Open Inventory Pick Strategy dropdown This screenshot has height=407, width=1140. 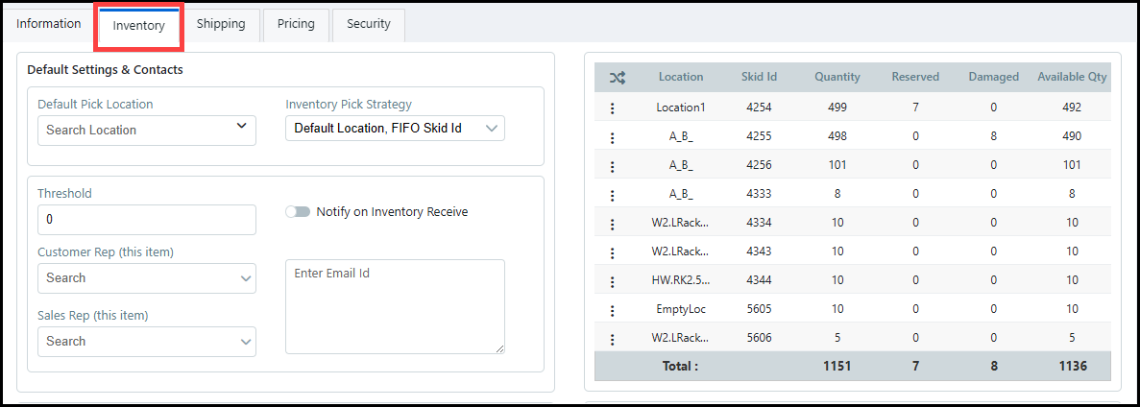pos(395,128)
